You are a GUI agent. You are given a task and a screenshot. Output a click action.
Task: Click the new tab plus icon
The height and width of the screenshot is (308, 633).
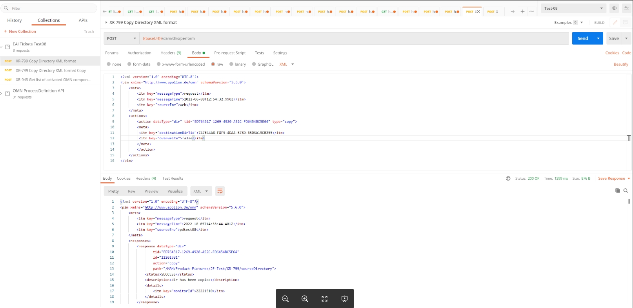[x=522, y=11]
